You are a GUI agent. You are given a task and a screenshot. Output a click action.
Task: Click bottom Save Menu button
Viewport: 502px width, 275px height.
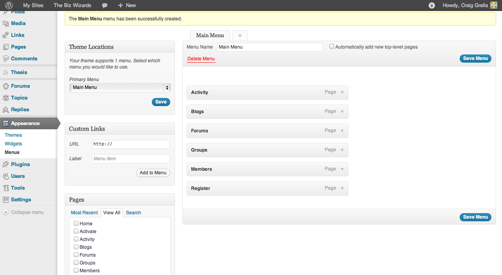tap(475, 217)
